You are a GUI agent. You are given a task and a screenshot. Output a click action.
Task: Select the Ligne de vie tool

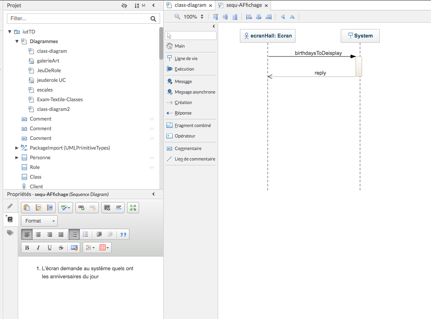pyautogui.click(x=186, y=58)
